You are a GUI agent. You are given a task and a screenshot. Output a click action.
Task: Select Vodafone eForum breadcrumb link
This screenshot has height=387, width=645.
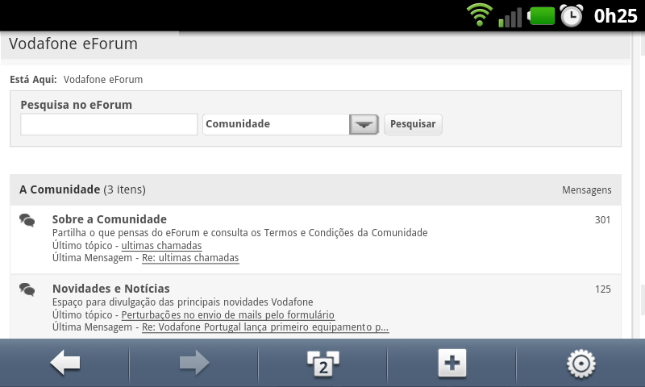pos(103,79)
